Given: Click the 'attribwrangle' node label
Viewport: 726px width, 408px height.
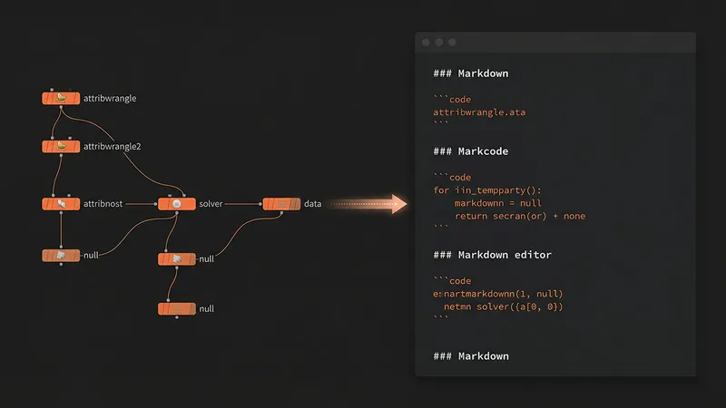Looking at the screenshot, I should (x=110, y=98).
